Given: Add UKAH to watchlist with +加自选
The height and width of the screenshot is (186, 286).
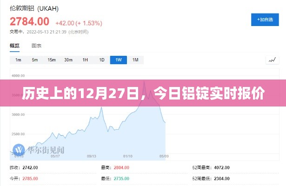Looking at the screenshot, I should [x=265, y=20].
